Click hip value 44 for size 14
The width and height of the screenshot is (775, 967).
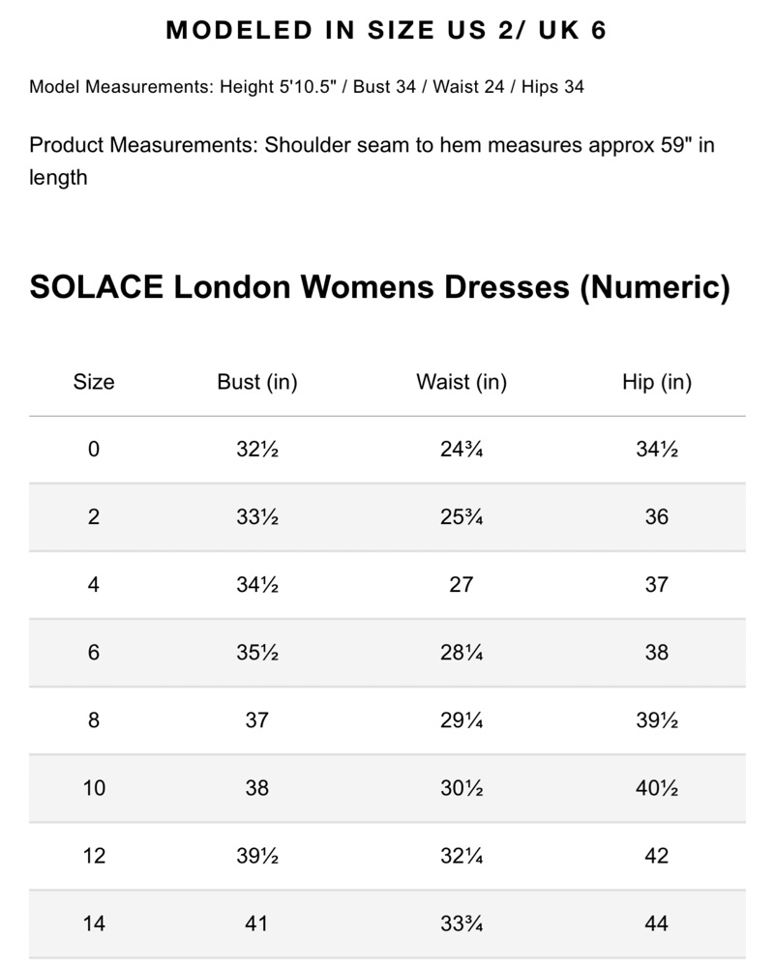pyautogui.click(x=657, y=923)
